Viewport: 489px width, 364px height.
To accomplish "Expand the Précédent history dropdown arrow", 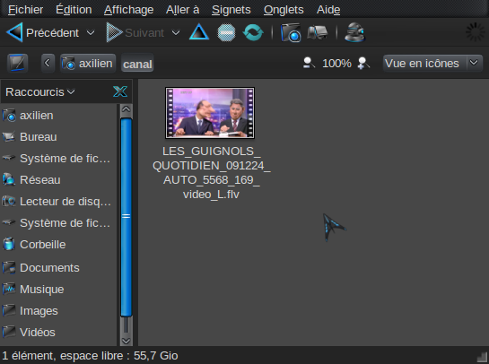I will [91, 32].
